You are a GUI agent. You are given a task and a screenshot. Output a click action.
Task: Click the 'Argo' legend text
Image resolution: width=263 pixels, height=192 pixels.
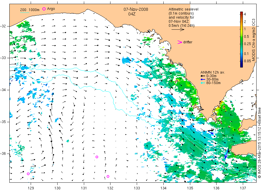[x=51, y=9]
